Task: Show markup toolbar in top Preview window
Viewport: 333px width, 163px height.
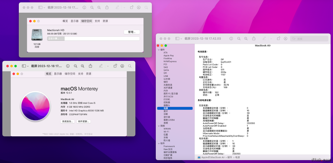Action: 139,8
